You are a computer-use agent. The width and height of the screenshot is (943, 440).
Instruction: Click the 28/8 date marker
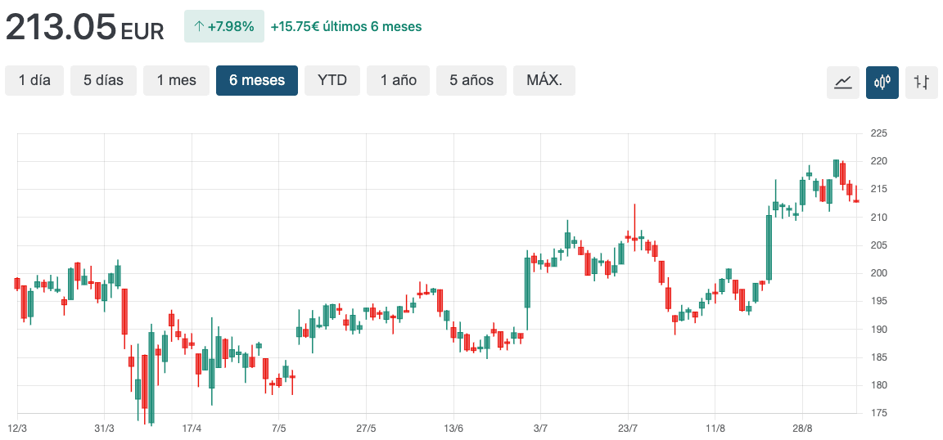point(802,429)
